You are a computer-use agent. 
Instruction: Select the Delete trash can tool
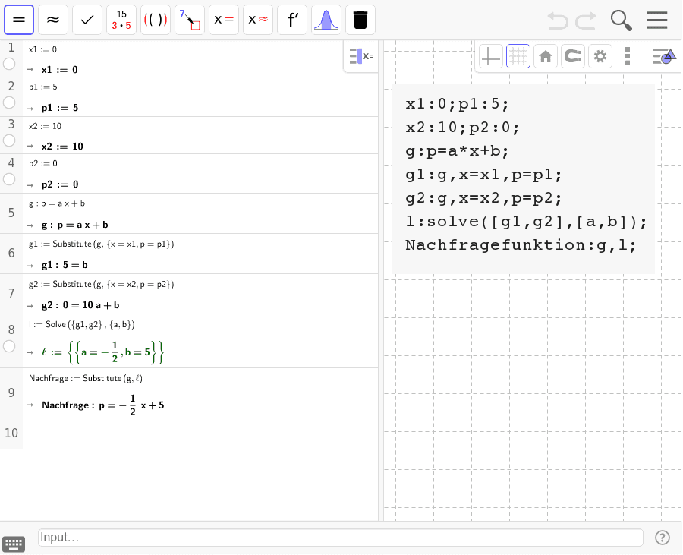pyautogui.click(x=360, y=20)
